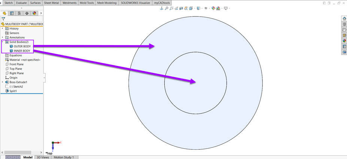Select INNER BODY in the tree
This screenshot has width=347, height=159.
pyautogui.click(x=20, y=51)
